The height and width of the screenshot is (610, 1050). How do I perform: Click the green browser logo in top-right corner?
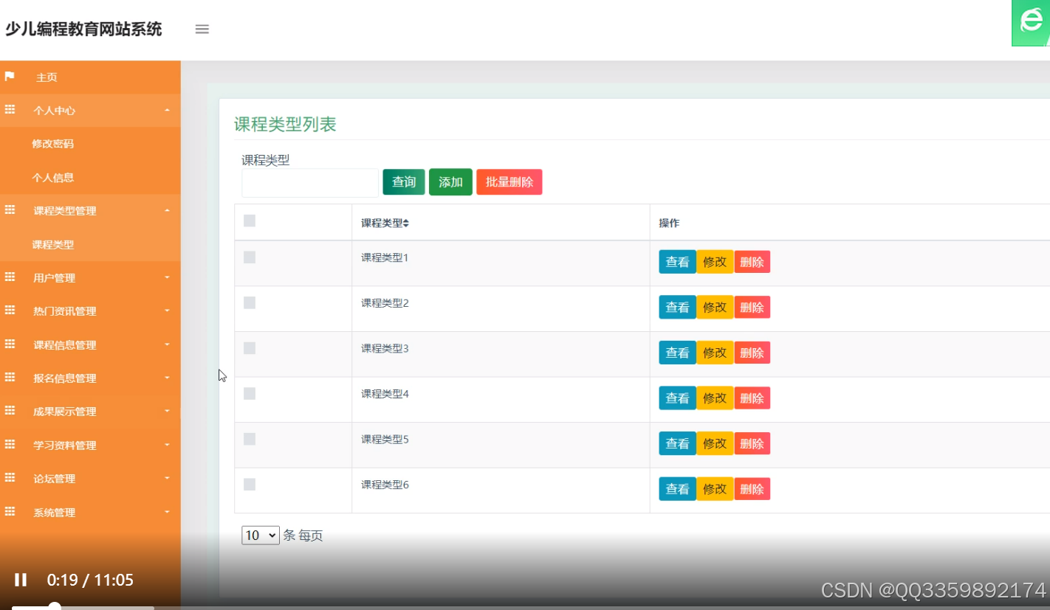1031,23
